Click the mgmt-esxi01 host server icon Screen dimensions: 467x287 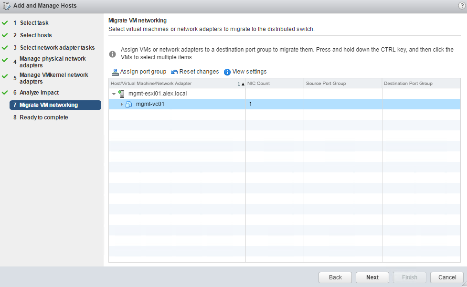[121, 94]
